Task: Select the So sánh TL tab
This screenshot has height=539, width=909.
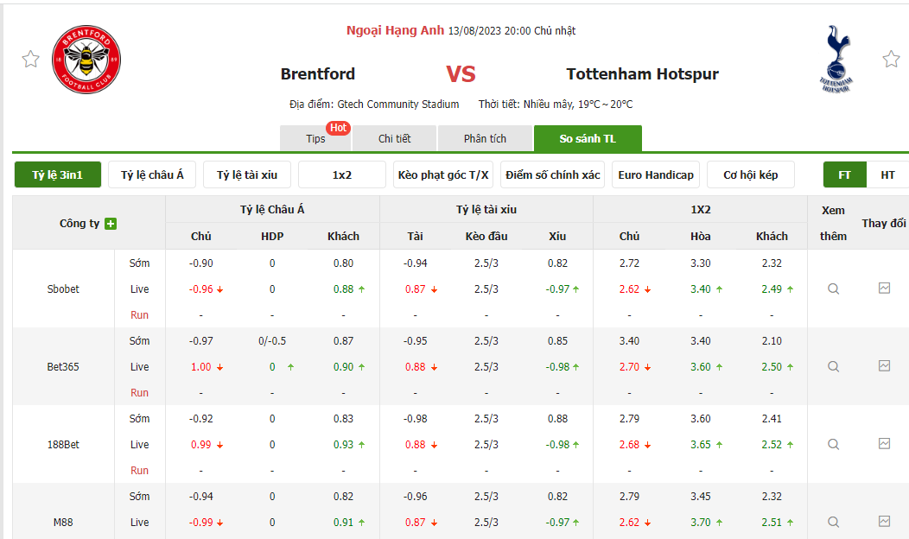Action: coord(588,138)
